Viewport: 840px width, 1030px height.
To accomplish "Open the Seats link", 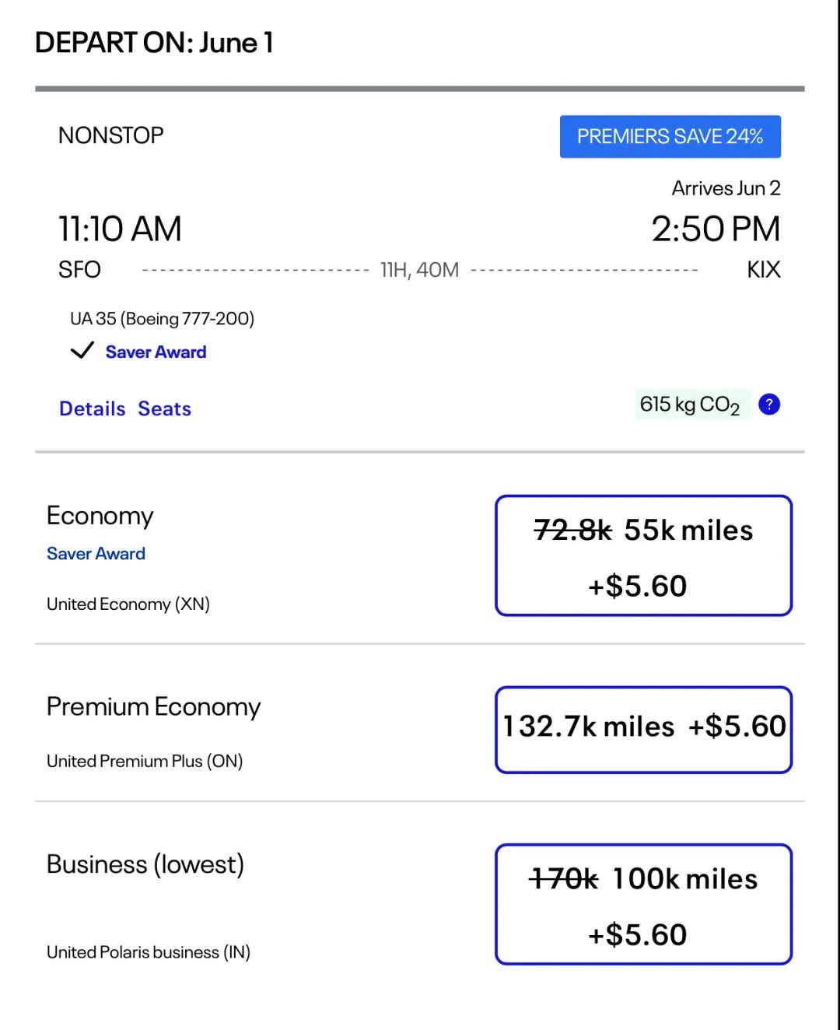I will 164,408.
